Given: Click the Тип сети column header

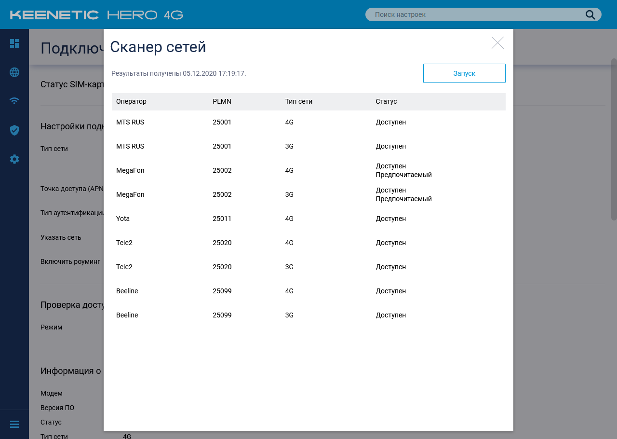Looking at the screenshot, I should [x=299, y=102].
